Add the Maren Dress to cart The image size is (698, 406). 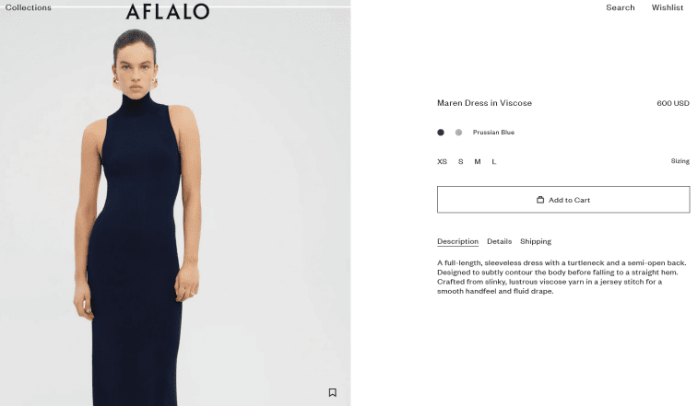coord(563,200)
